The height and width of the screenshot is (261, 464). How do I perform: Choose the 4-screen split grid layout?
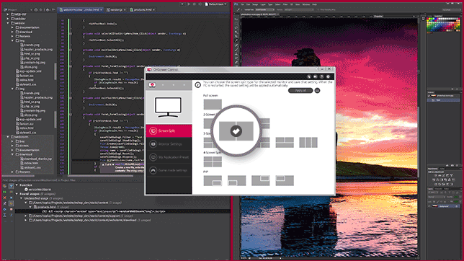coord(213,162)
